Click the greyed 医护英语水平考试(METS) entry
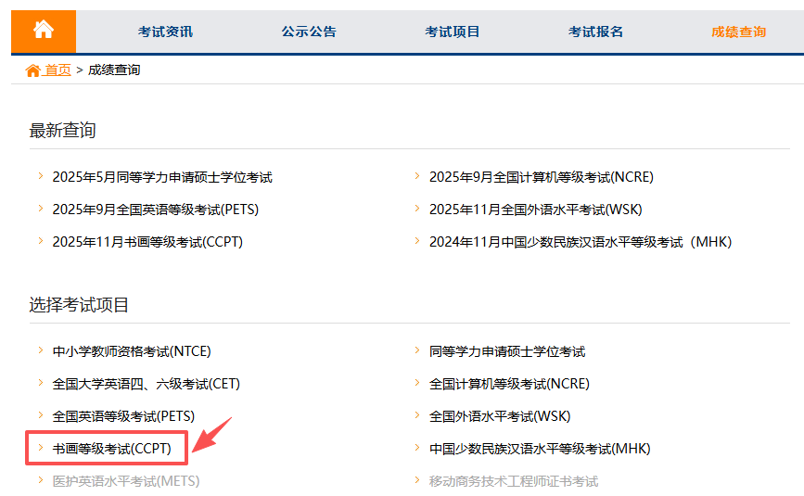This screenshot has height=496, width=804. pyautogui.click(x=126, y=481)
